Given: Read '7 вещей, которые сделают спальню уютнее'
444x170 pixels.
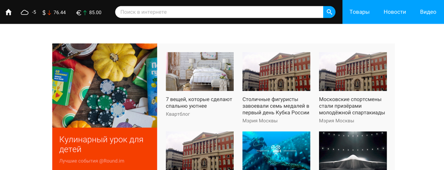Looking at the screenshot, I should point(199,103).
